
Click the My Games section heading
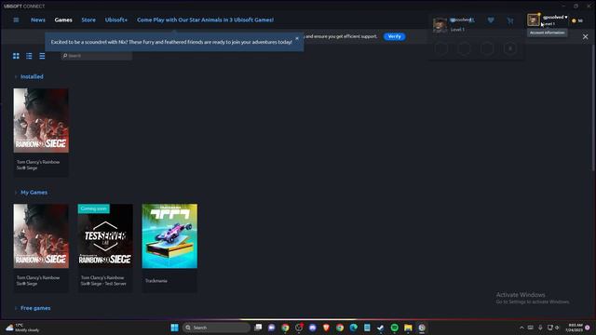click(x=34, y=193)
